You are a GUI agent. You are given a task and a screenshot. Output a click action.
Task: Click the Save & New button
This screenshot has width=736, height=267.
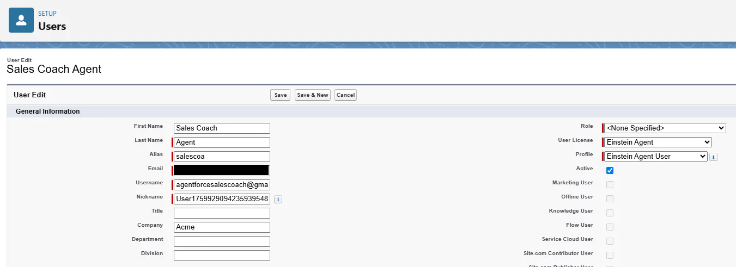[312, 95]
